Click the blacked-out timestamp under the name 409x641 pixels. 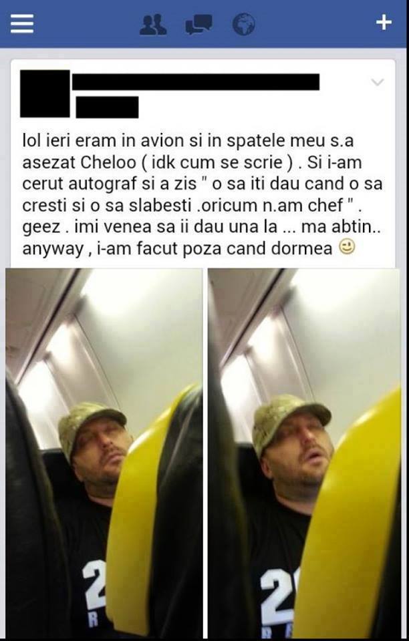(107, 107)
